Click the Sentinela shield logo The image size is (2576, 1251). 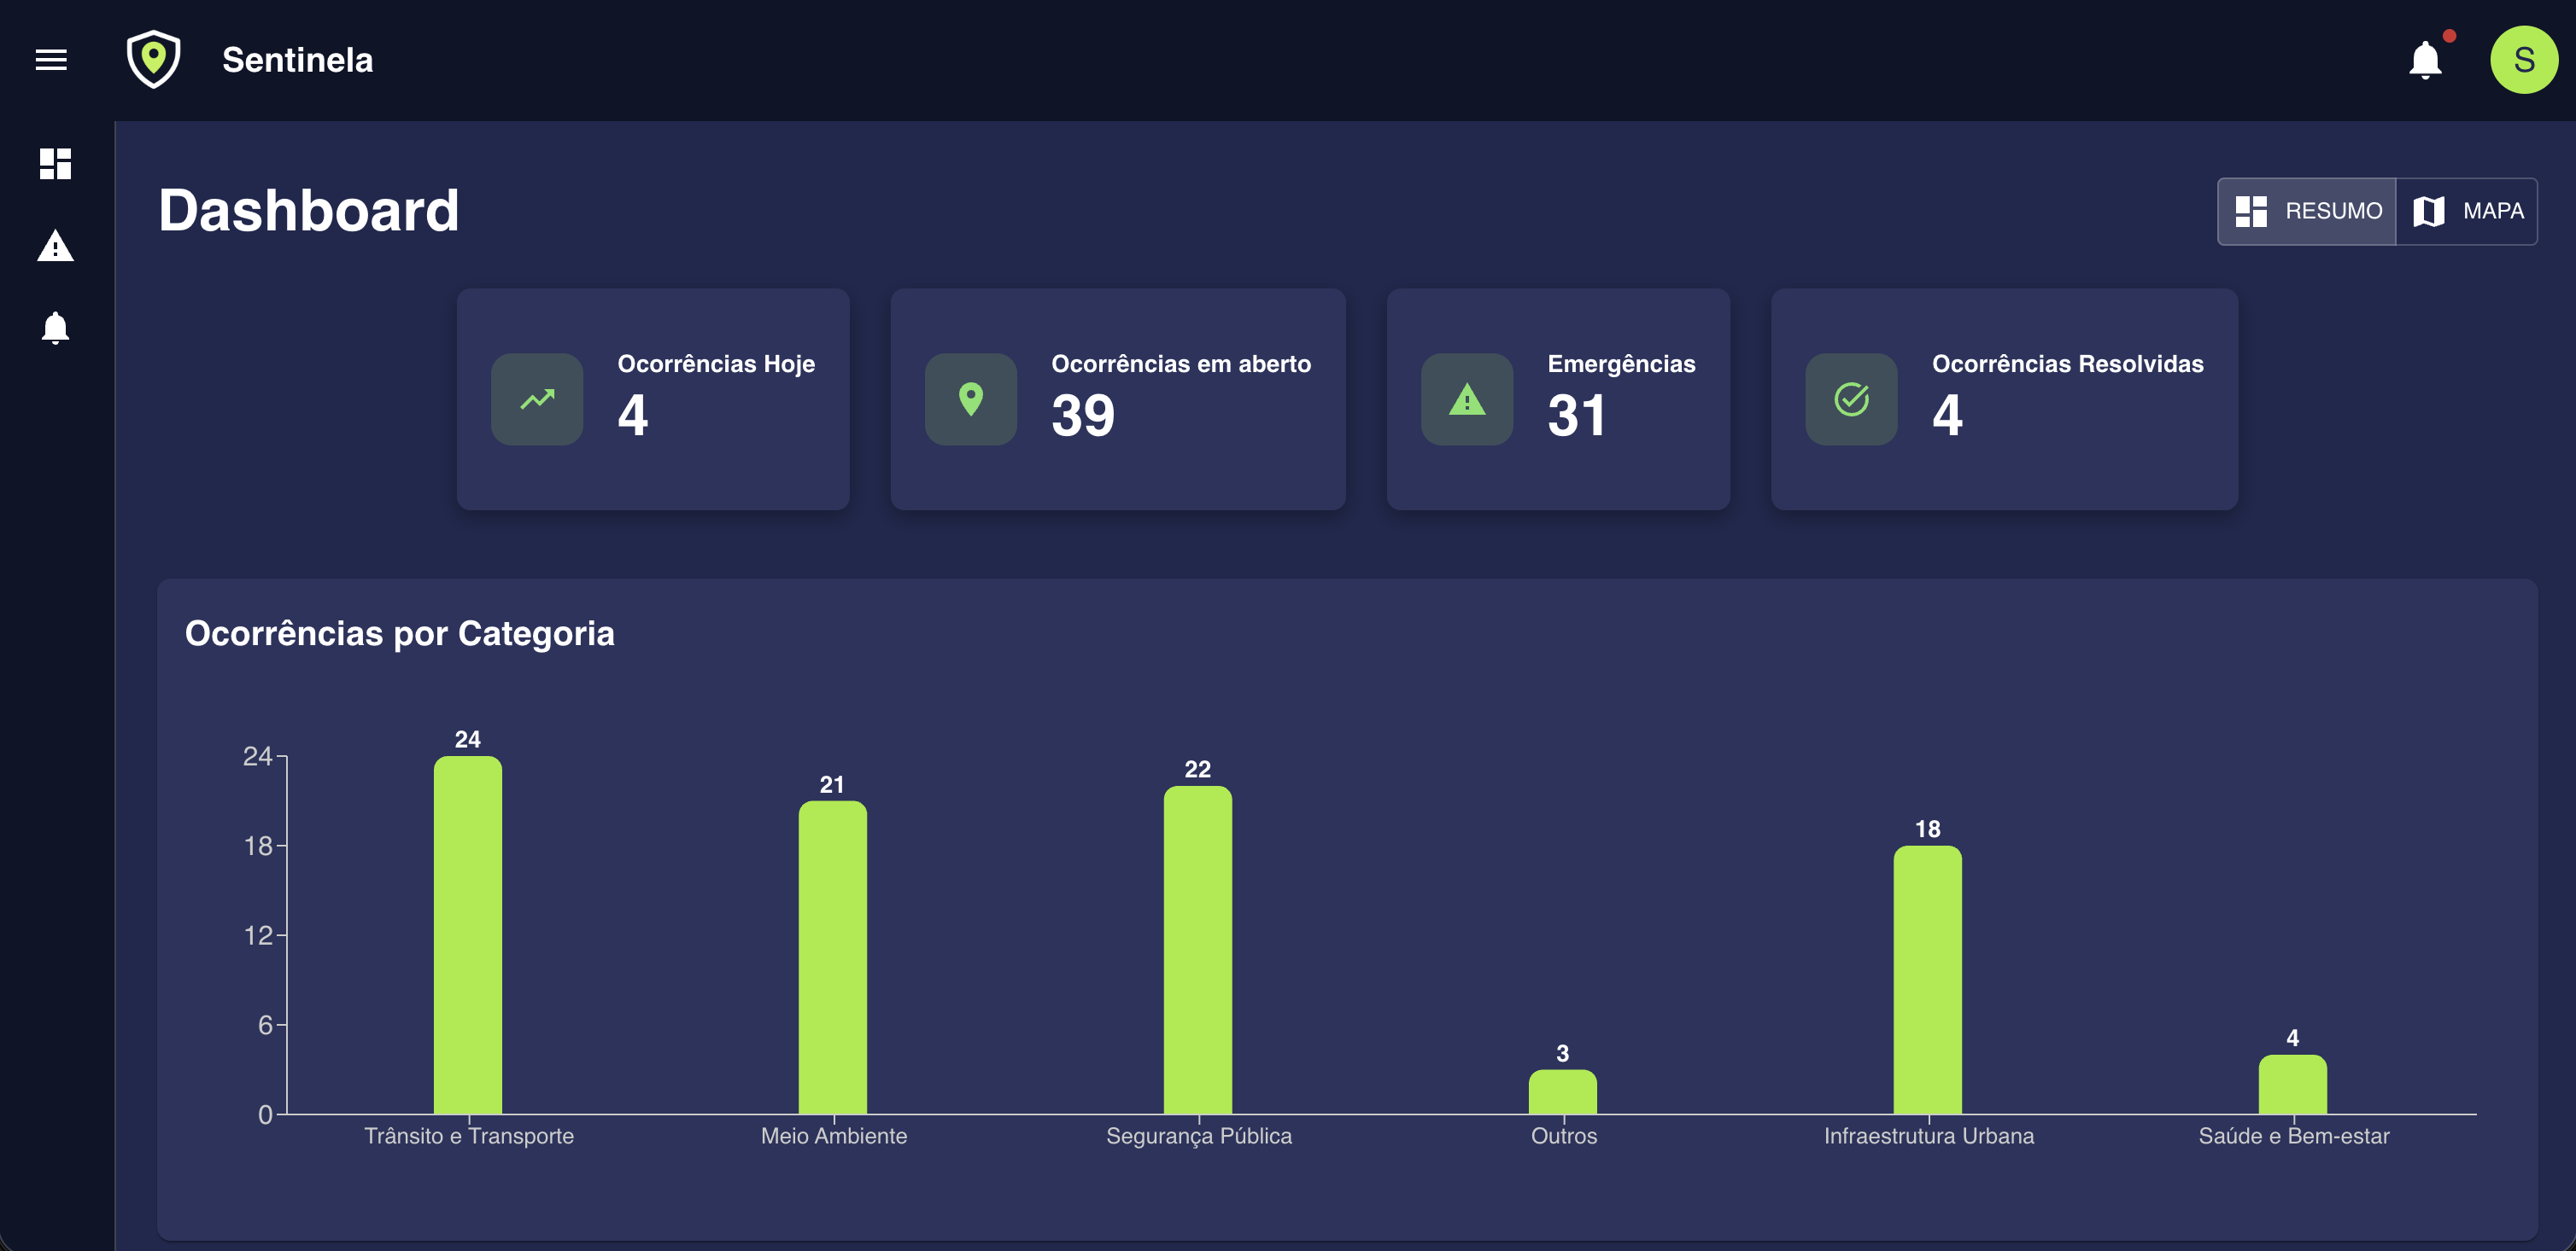pos(153,59)
